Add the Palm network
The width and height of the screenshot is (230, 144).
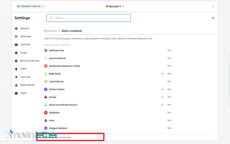pos(169,120)
